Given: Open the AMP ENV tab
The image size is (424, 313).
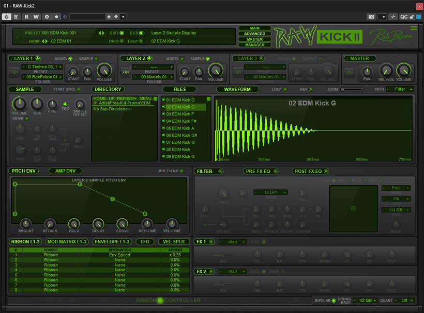Looking at the screenshot, I should pos(66,171).
